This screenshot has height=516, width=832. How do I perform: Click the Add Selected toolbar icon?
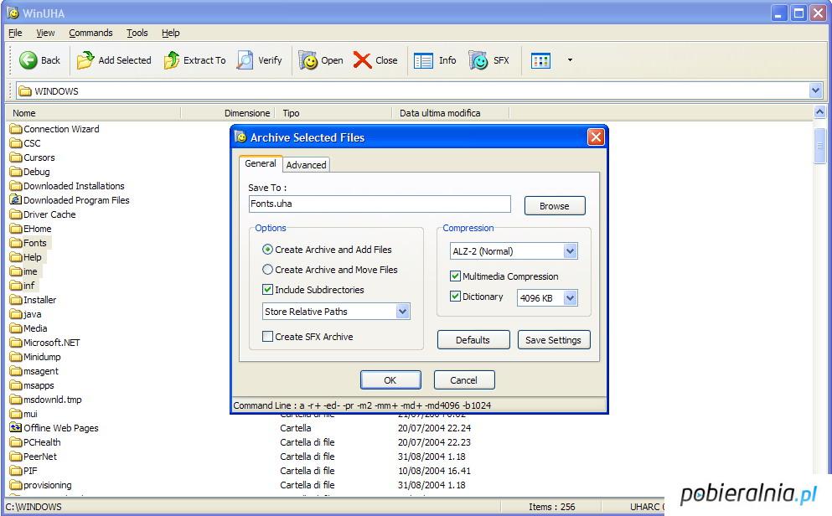pos(85,60)
